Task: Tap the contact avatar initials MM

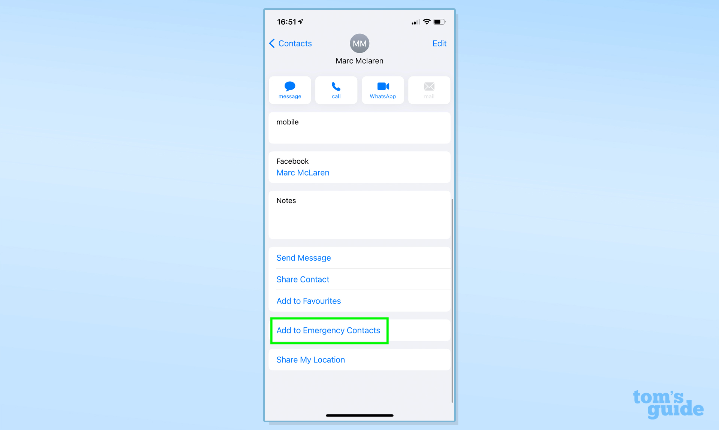Action: click(x=359, y=43)
